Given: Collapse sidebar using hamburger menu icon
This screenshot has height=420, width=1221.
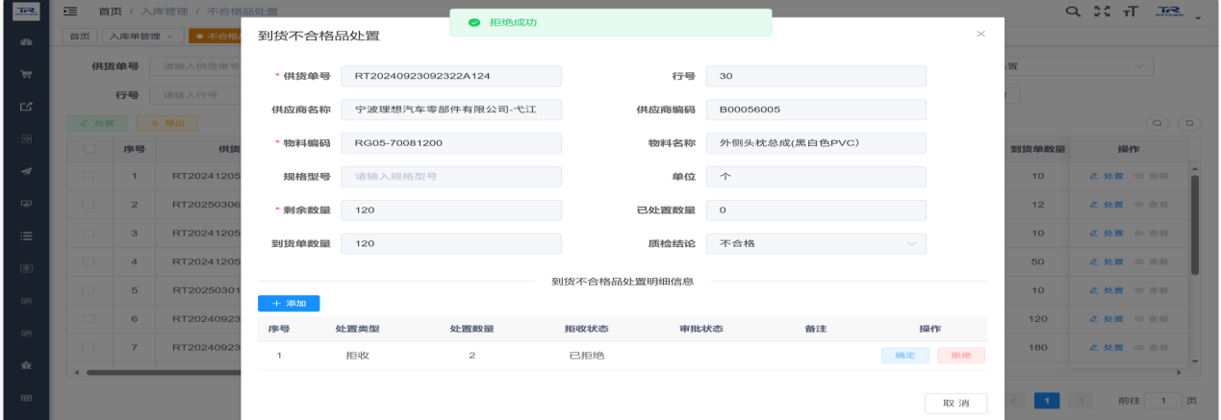Looking at the screenshot, I should tap(69, 10).
